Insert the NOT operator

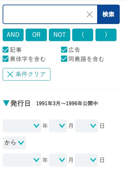59,35
